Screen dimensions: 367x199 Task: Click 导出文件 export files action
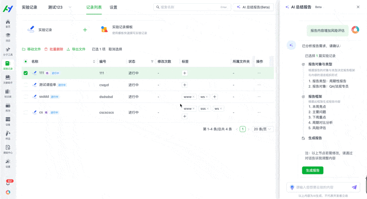click(x=76, y=49)
